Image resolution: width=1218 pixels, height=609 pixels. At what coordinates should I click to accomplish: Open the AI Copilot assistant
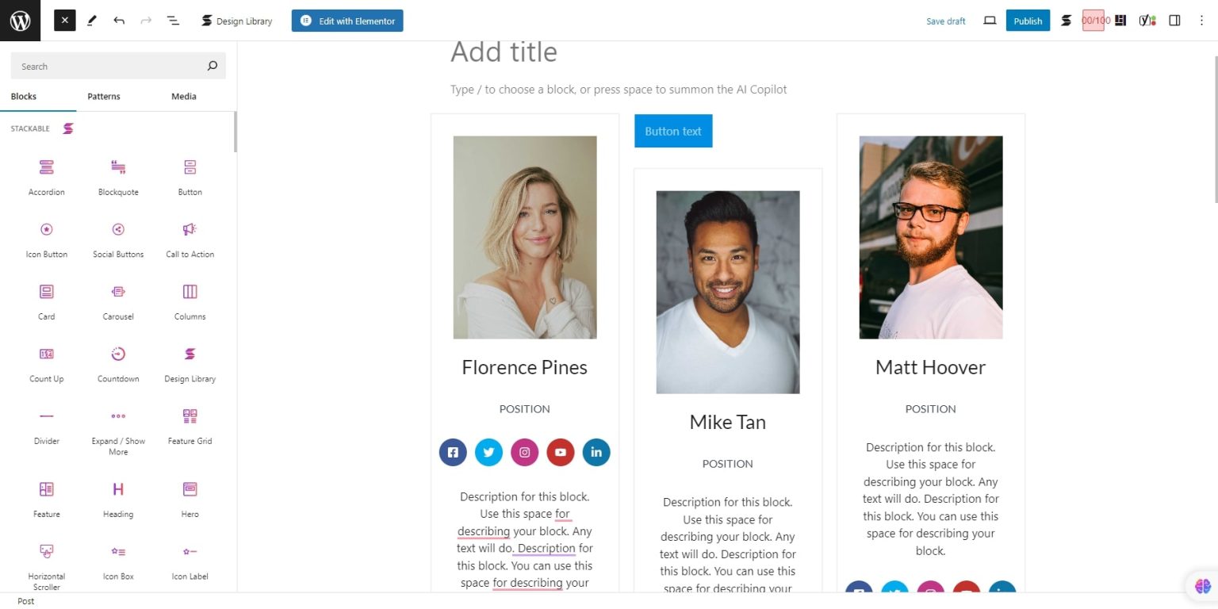point(1201,586)
